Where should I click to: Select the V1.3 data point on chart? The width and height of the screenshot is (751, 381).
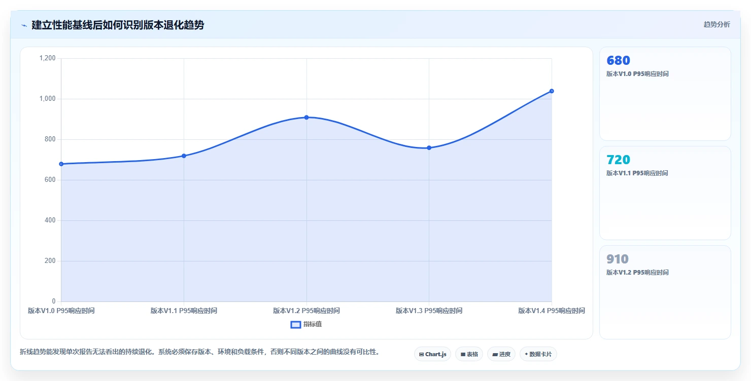[x=429, y=147]
